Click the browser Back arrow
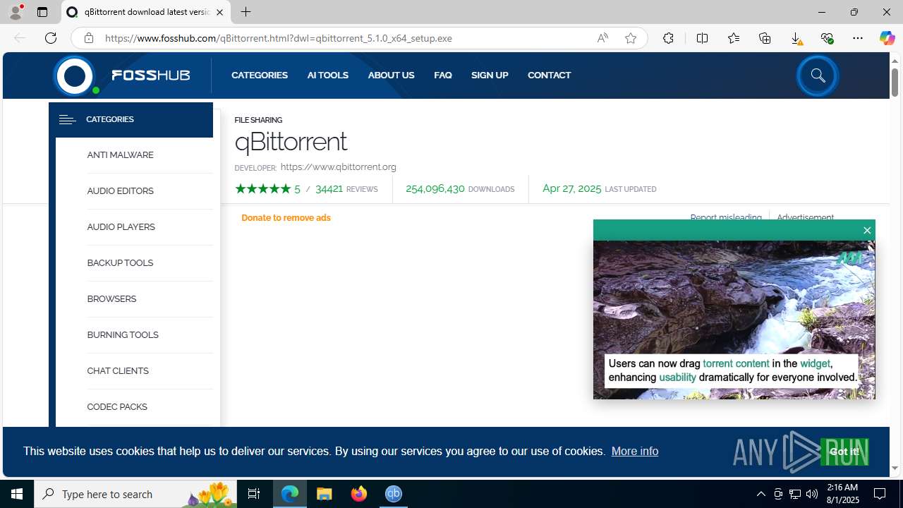903x508 pixels. tap(20, 38)
